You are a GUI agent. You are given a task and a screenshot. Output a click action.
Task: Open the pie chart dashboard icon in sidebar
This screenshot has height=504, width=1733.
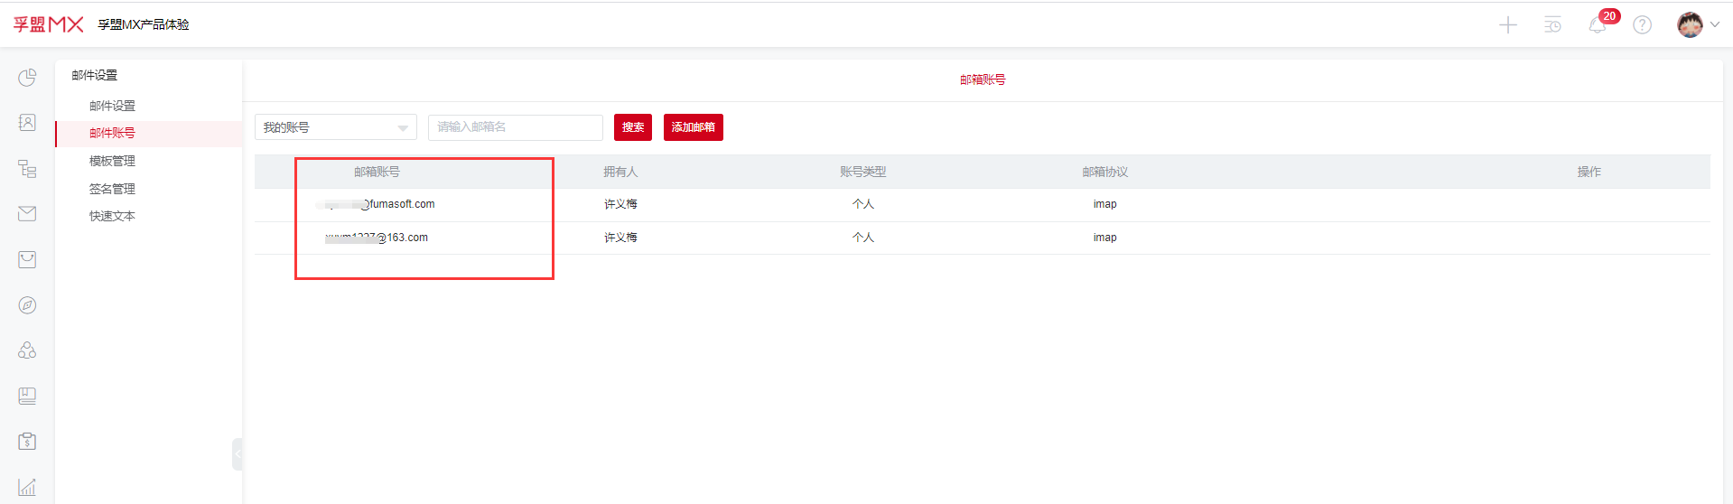pyautogui.click(x=27, y=78)
